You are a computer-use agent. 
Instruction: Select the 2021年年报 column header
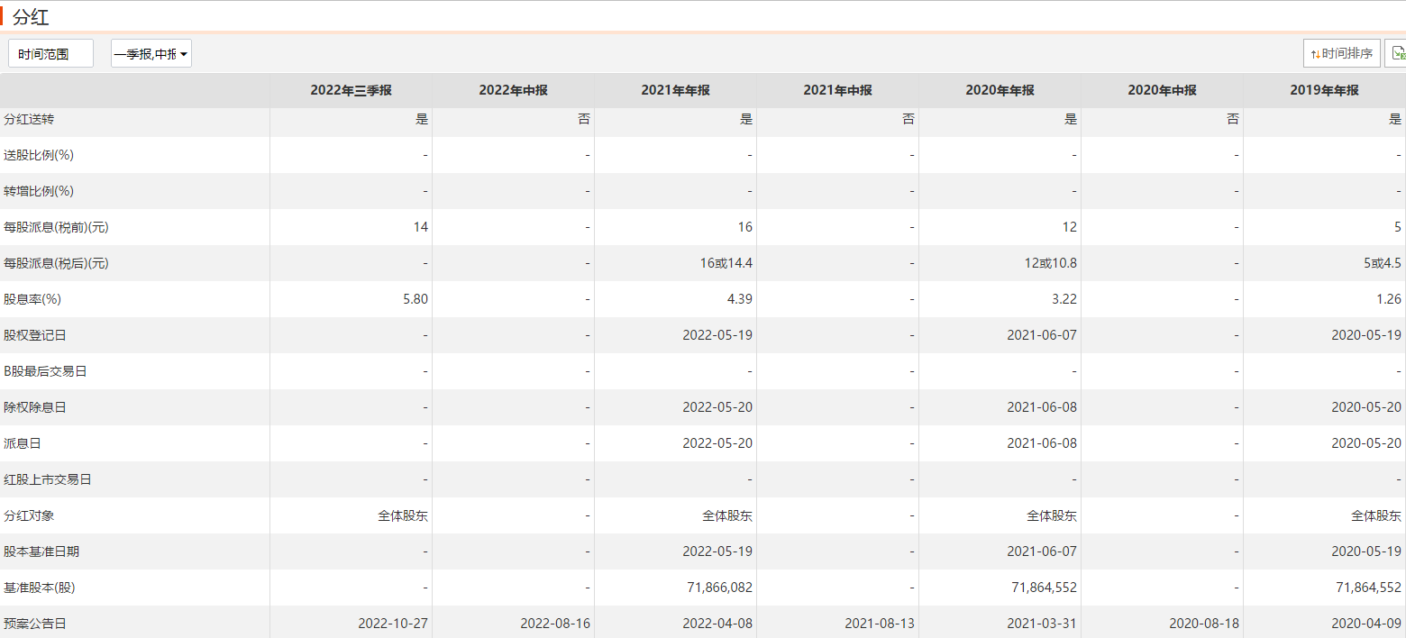pos(675,90)
